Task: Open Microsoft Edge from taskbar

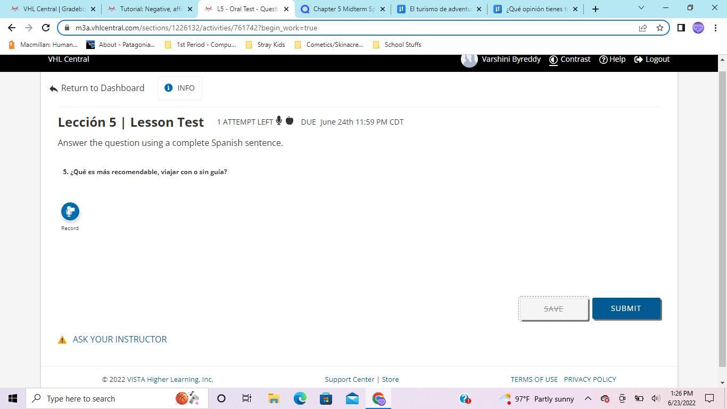Action: point(300,398)
